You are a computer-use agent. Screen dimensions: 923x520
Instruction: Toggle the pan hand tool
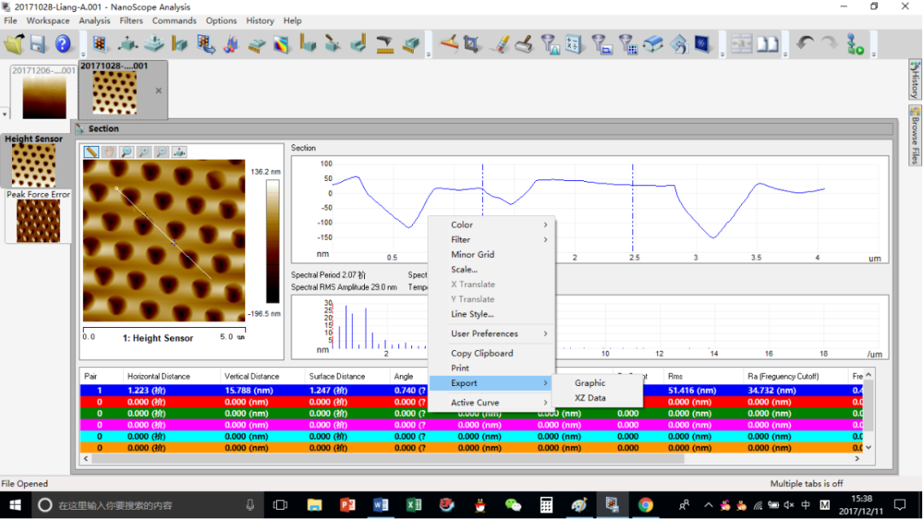[x=109, y=152]
